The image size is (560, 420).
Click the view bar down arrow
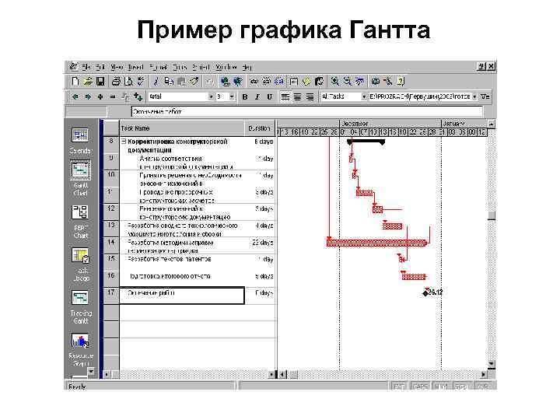click(x=91, y=372)
